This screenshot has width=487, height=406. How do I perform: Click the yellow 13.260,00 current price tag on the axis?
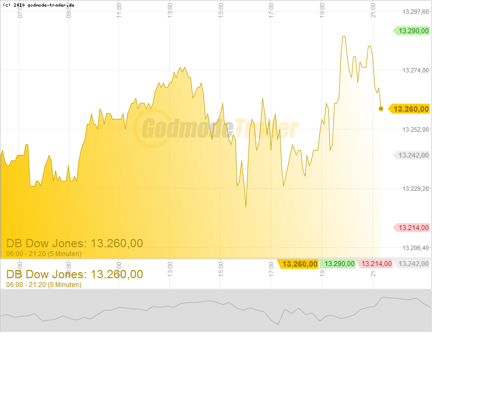[410, 109]
